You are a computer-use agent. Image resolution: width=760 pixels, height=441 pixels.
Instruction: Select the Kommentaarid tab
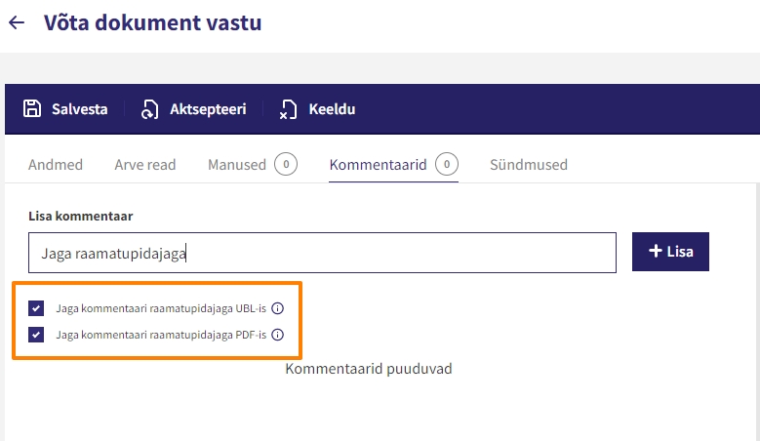point(379,165)
